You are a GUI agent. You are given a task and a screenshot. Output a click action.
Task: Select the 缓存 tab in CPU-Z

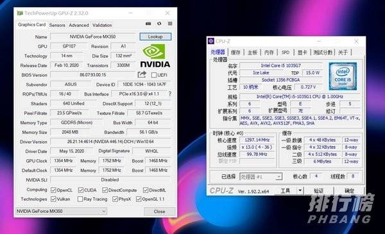tap(235, 52)
